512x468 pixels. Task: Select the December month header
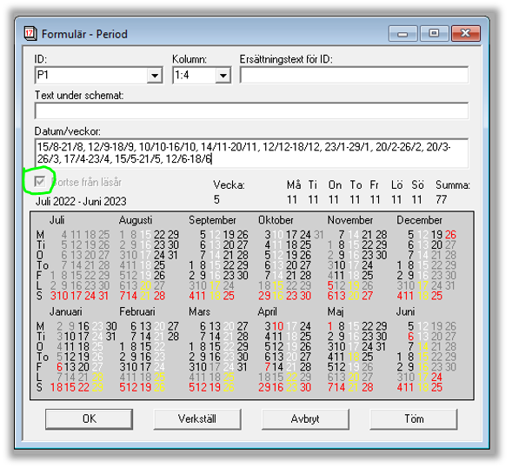click(x=420, y=220)
